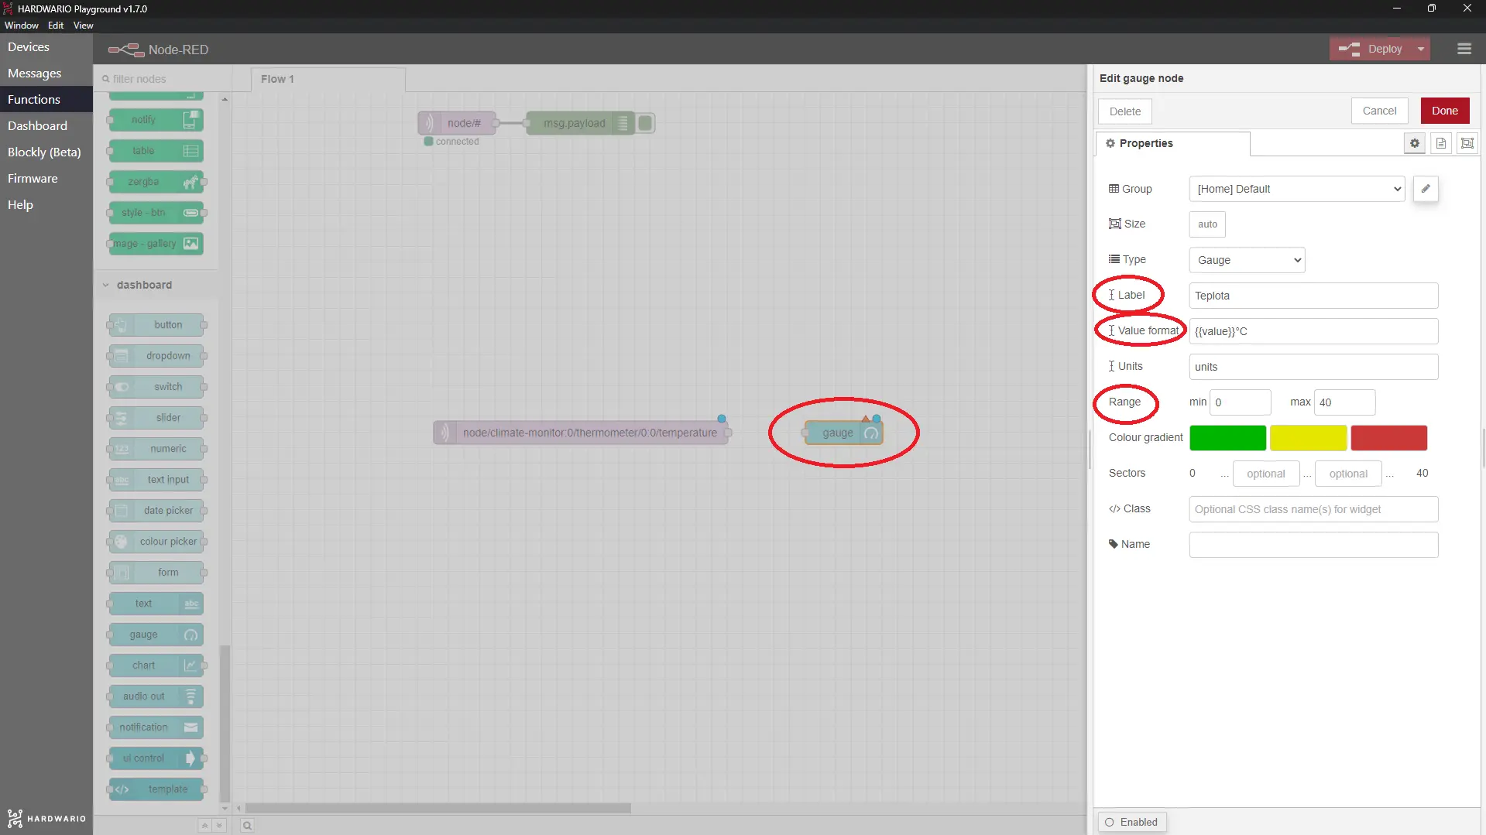The image size is (1486, 835).
Task: Open the node settings gear icon
Action: [x=1414, y=143]
